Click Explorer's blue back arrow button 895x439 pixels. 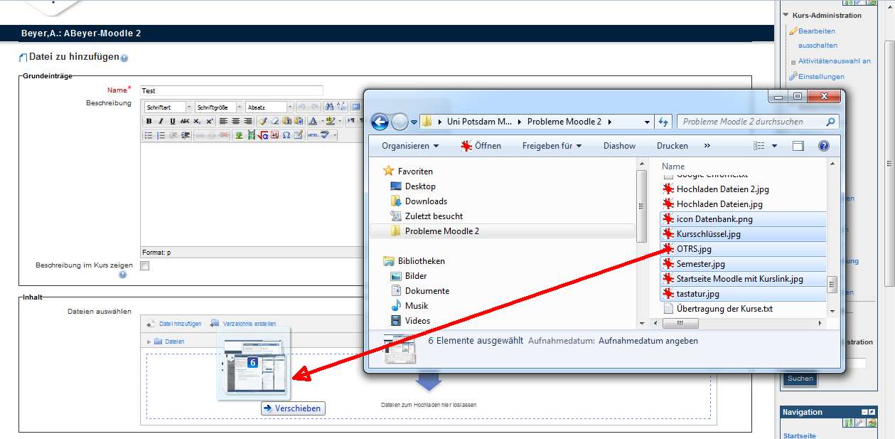coord(380,122)
